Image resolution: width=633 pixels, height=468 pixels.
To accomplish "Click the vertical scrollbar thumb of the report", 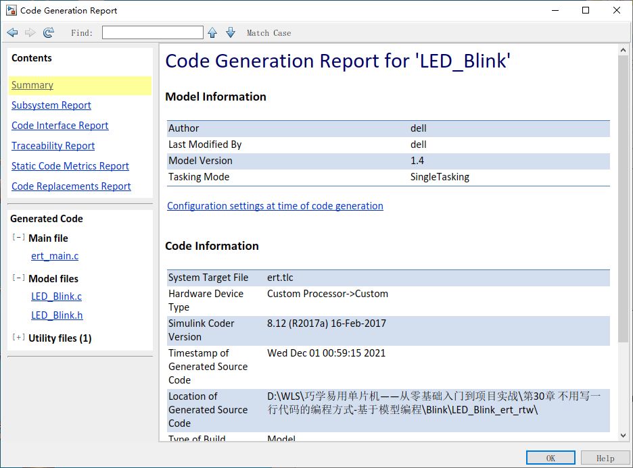I will [624, 199].
